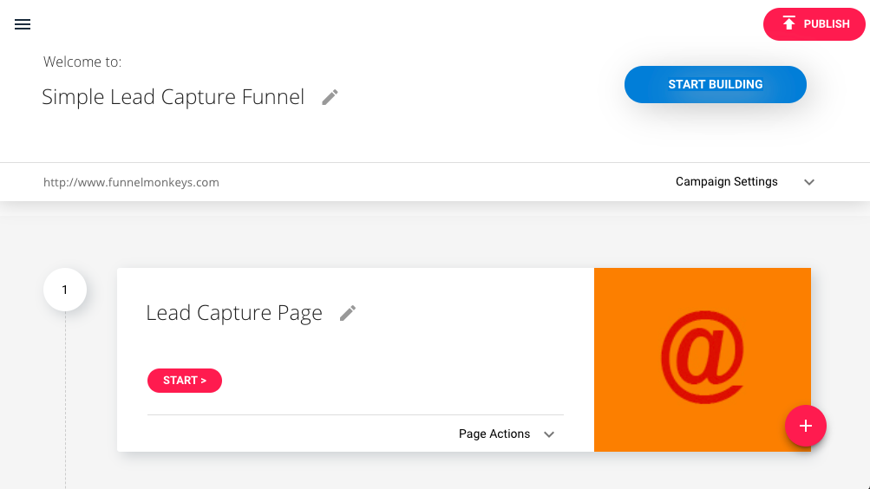Expand the Campaign Settings chevron arrow
Screen dimensions: 870x489
click(809, 182)
